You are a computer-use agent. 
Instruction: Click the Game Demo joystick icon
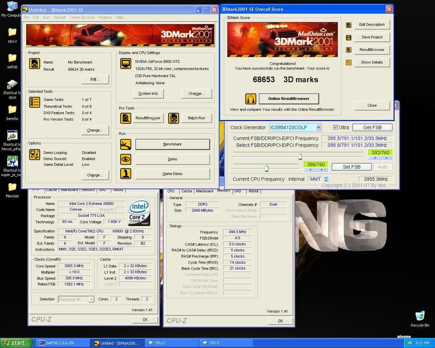click(126, 173)
